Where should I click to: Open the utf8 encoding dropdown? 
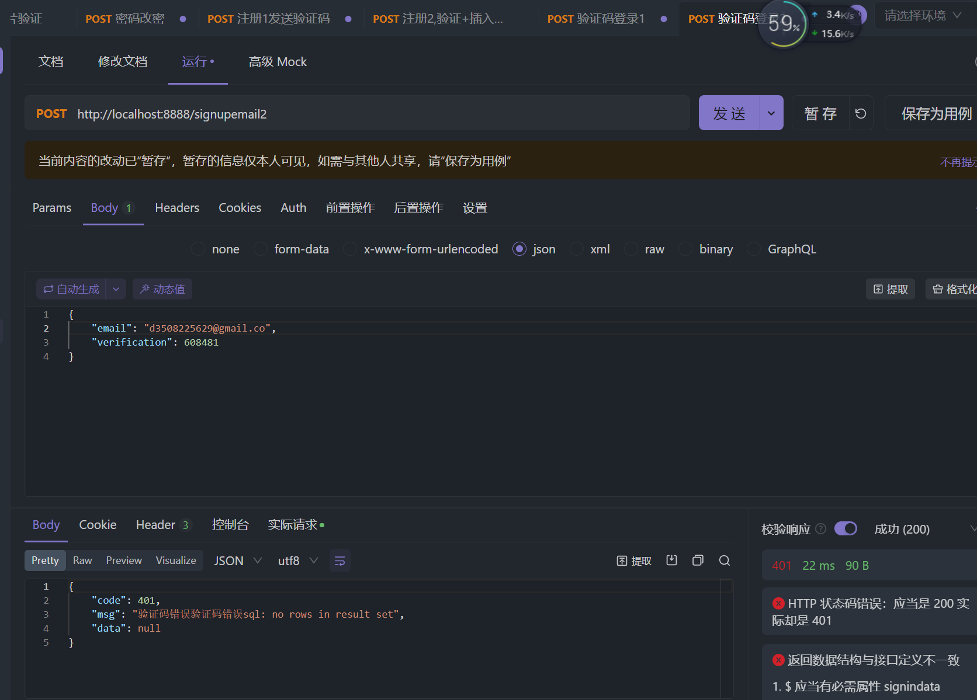[x=297, y=560]
